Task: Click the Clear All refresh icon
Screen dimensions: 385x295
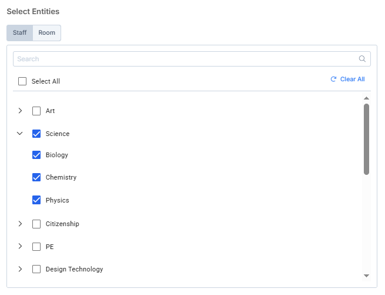Action: click(x=333, y=79)
